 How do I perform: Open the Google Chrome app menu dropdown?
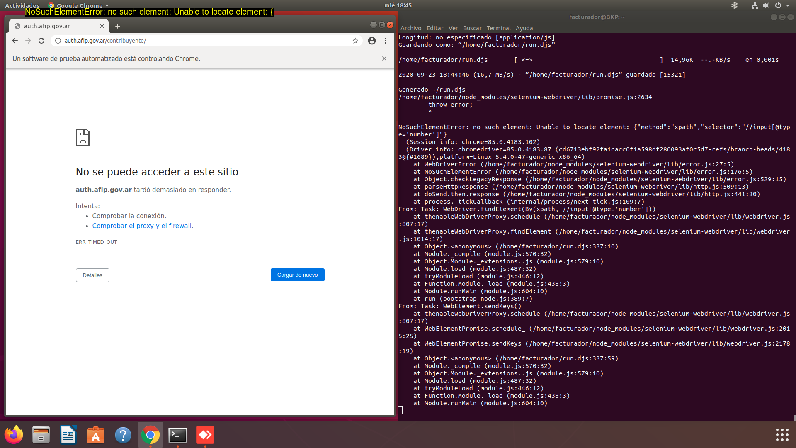79,5
